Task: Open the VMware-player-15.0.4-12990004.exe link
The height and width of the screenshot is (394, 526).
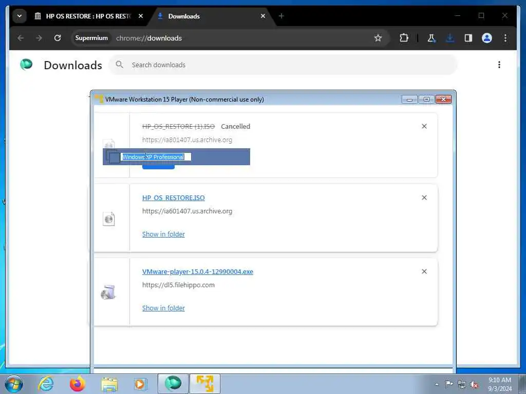Action: pyautogui.click(x=198, y=272)
